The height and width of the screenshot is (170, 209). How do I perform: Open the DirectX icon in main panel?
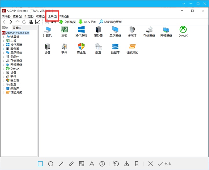pos(183,32)
